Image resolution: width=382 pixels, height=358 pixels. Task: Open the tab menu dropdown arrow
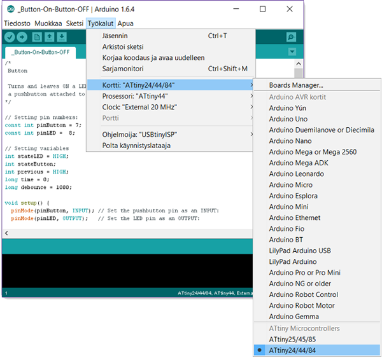click(x=292, y=52)
